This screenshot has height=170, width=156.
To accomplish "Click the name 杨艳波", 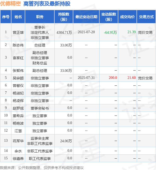I will point(18,123).
